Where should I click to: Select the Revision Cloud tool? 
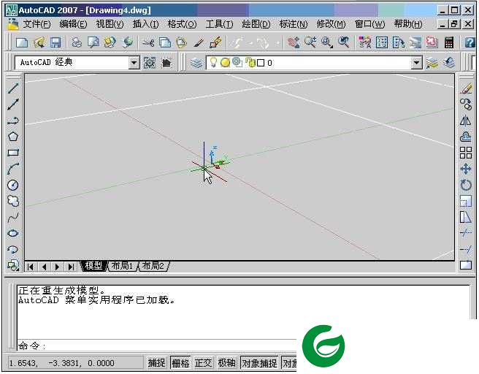[x=13, y=201]
